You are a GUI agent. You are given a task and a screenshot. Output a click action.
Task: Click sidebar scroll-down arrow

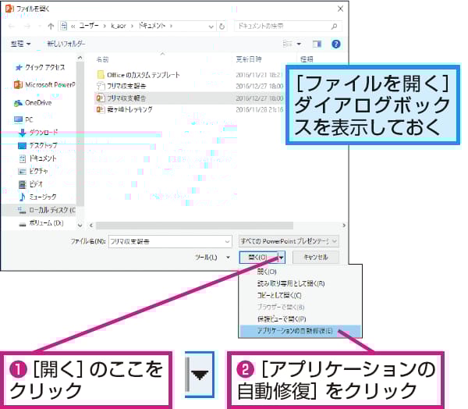[x=80, y=225]
